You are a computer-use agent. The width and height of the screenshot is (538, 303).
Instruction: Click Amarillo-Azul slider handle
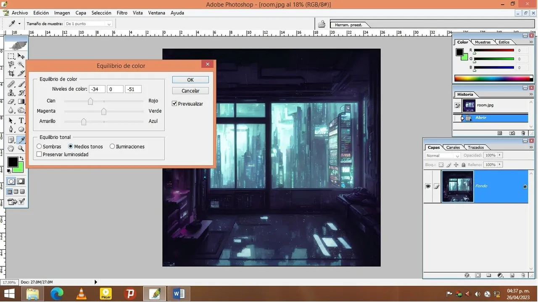[84, 122]
